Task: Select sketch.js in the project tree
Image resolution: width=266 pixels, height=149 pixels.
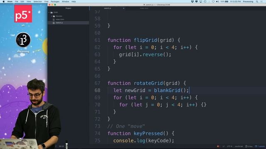Action: [59, 23]
